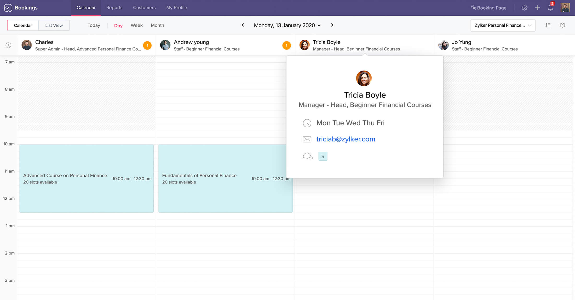This screenshot has width=575, height=300.
Task: Open calendar settings gear icon
Action: click(562, 25)
